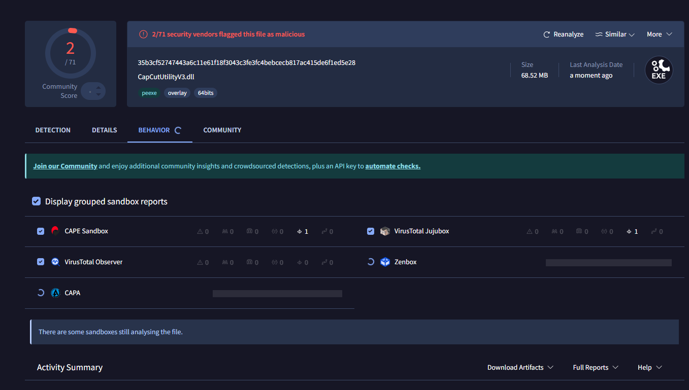Expand the More menu
Viewport: 689px width, 390px height.
pyautogui.click(x=659, y=34)
